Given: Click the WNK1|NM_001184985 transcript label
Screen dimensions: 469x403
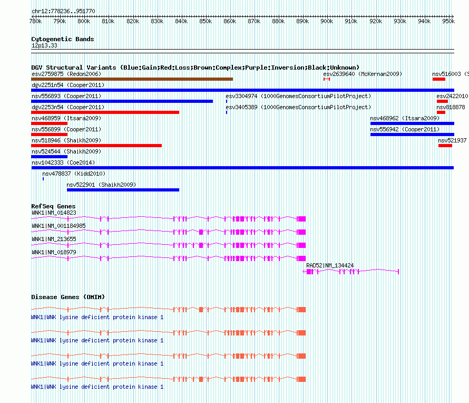Looking at the screenshot, I should coord(58,226).
